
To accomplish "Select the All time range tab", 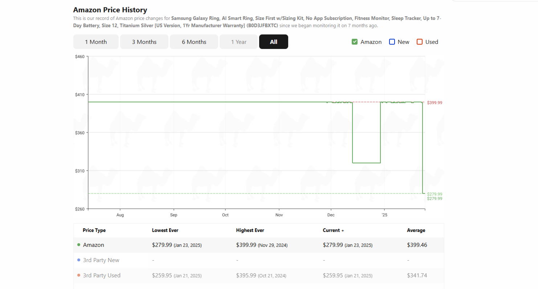I will [274, 42].
